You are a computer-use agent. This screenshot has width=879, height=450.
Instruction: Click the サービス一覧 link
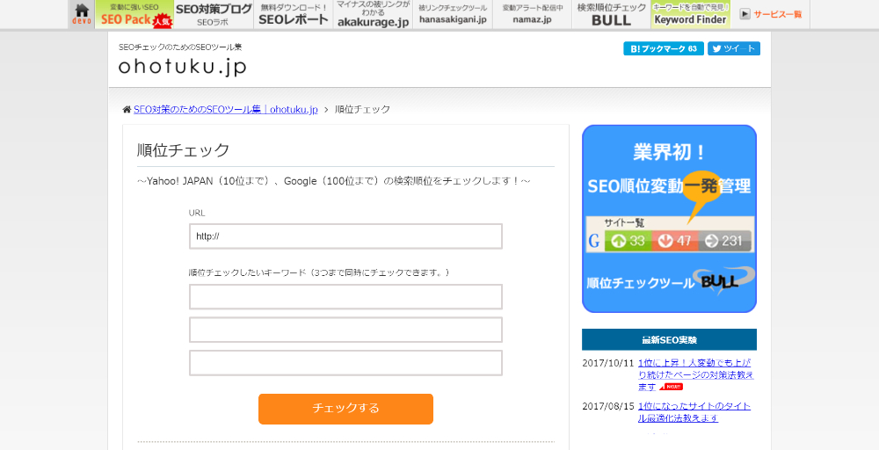tap(778, 15)
